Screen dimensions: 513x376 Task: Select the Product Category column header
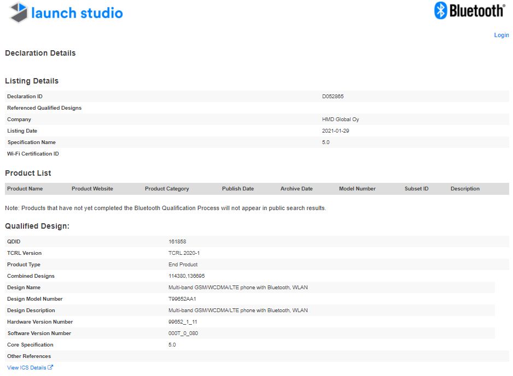point(167,189)
